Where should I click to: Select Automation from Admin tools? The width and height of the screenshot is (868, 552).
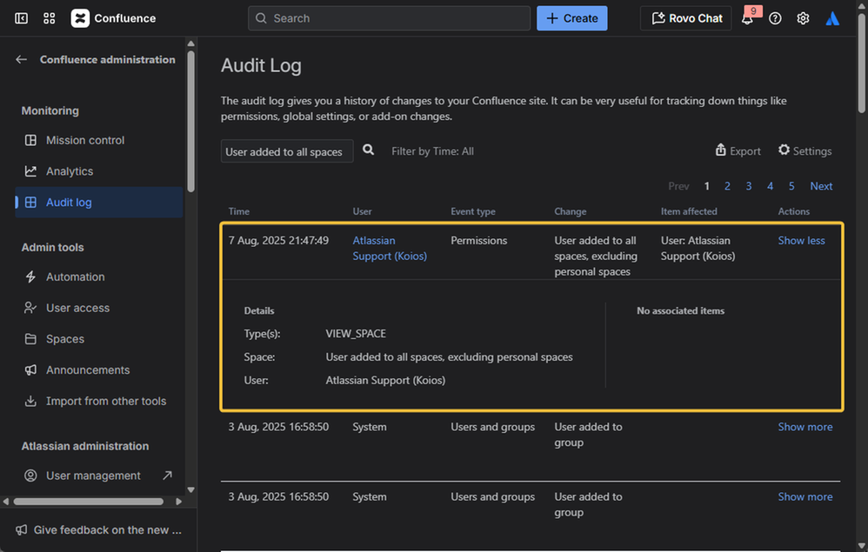75,276
